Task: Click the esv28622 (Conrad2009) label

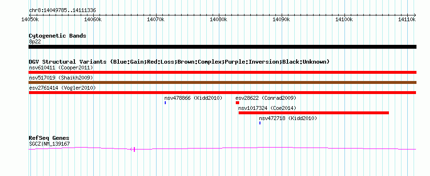Action: coord(266,98)
